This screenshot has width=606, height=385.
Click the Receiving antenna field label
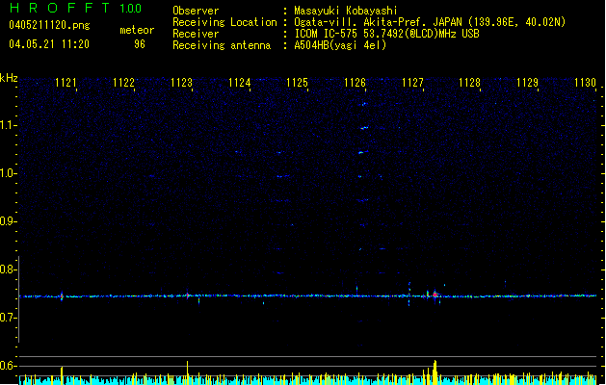pyautogui.click(x=222, y=45)
